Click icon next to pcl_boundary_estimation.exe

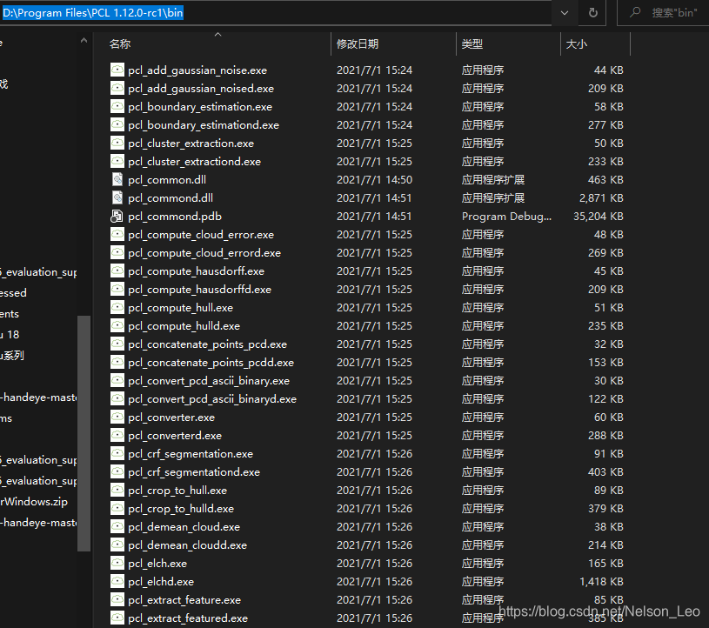point(117,107)
